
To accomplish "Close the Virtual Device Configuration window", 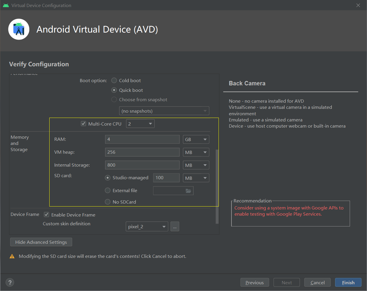I will click(358, 5).
